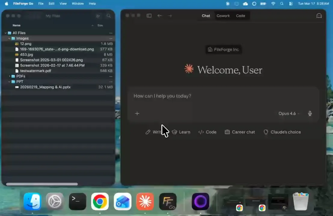Viewport: 333px width, 216px height.
Task: Open the Opus 4.6 model dropdown
Action: tap(289, 113)
